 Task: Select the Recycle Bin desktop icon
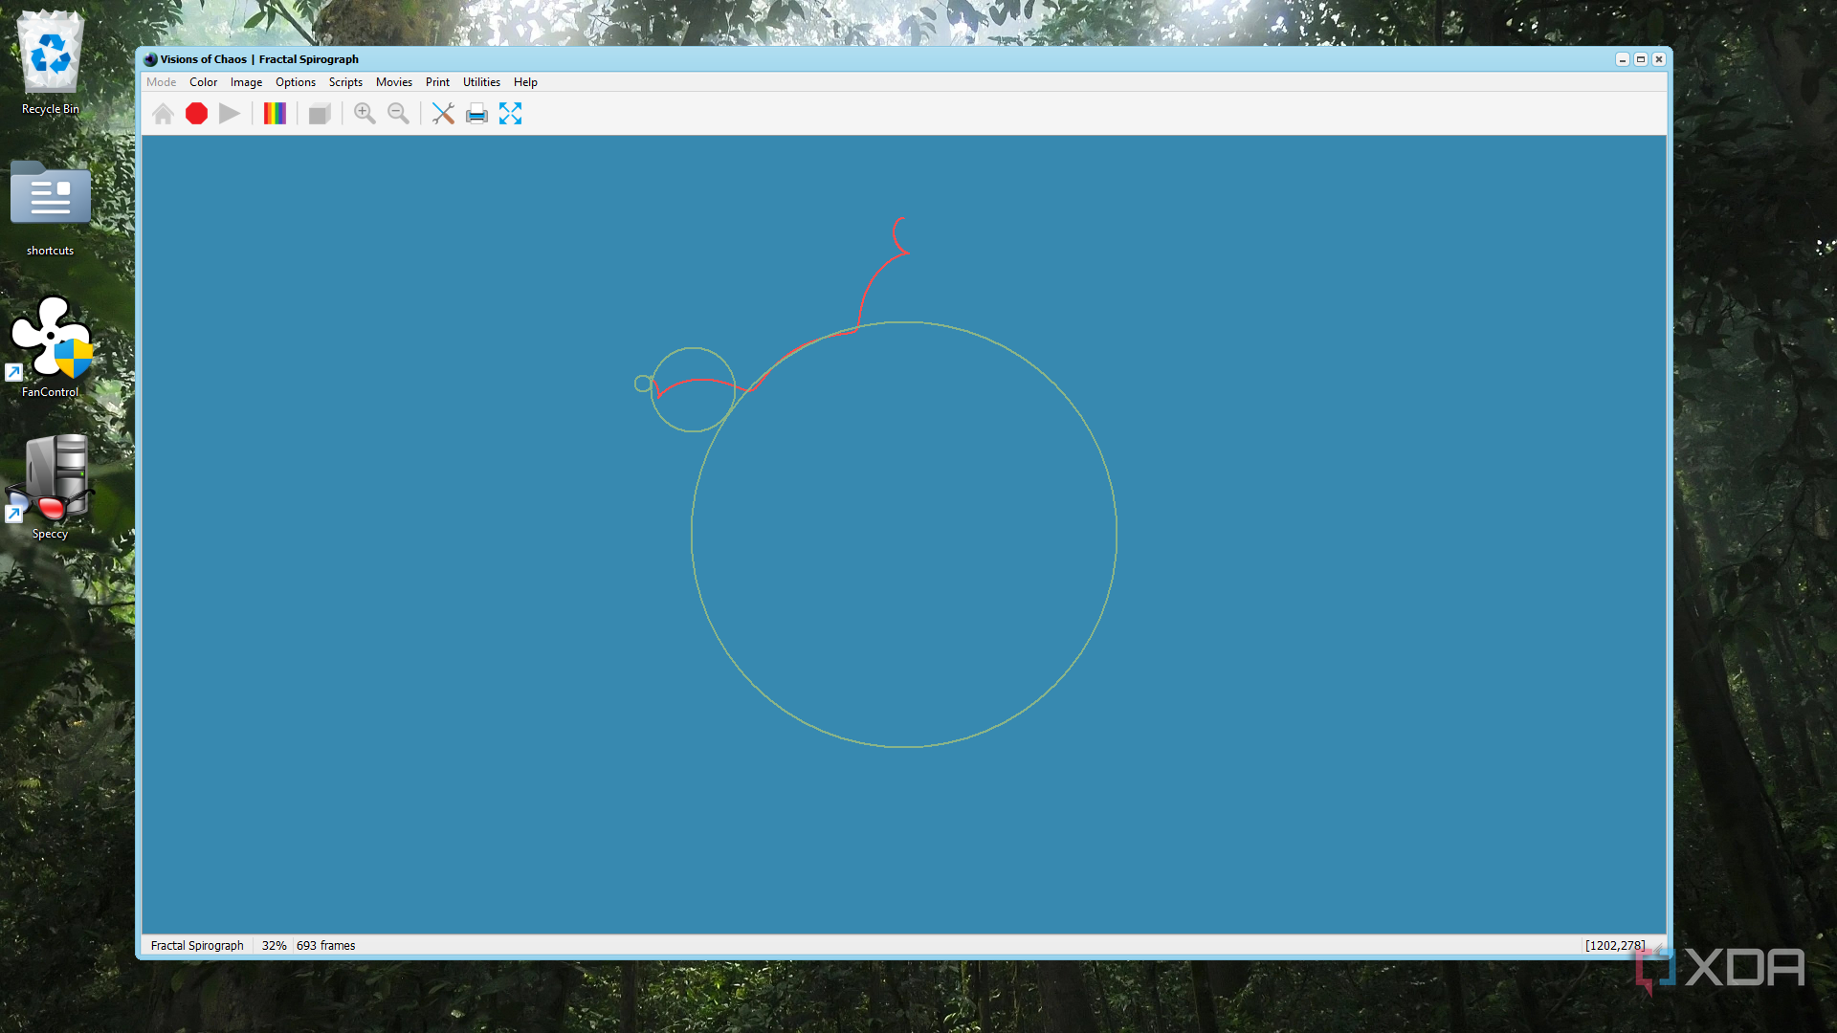tap(51, 63)
